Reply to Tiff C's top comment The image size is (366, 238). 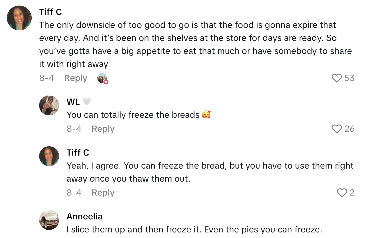pyautogui.click(x=75, y=78)
